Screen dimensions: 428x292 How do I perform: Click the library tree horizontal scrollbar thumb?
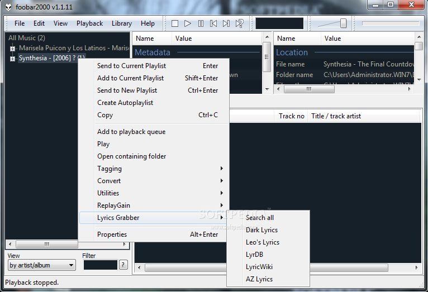tap(47, 244)
